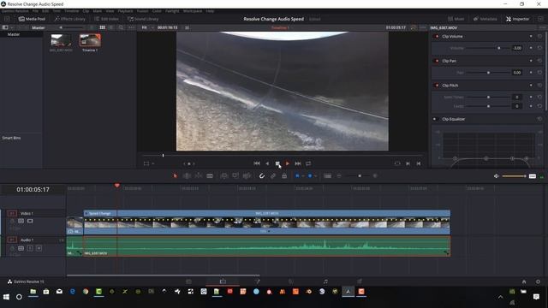The width and height of the screenshot is (548, 308).
Task: Open the Mixer panel
Action: point(456,19)
